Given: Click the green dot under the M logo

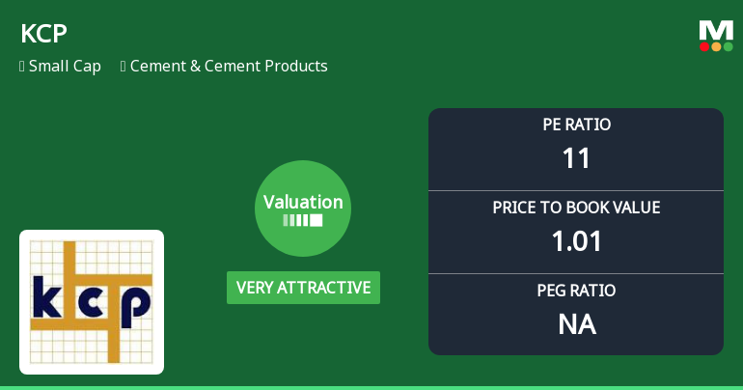Looking at the screenshot, I should (x=728, y=46).
